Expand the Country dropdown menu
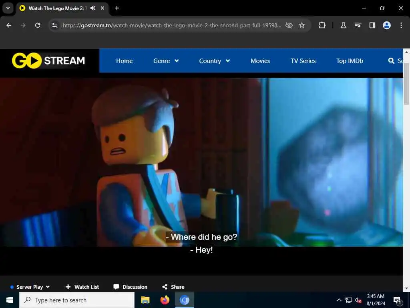The width and height of the screenshot is (410, 308). point(215,61)
